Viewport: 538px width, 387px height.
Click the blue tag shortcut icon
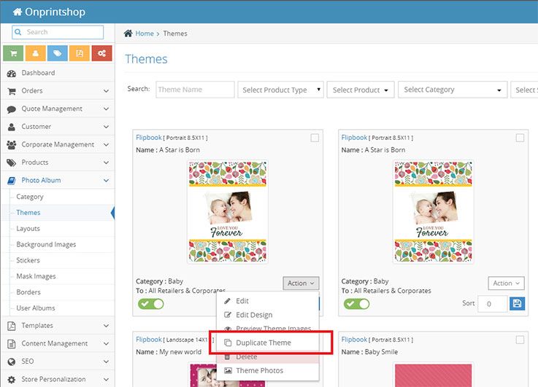58,53
